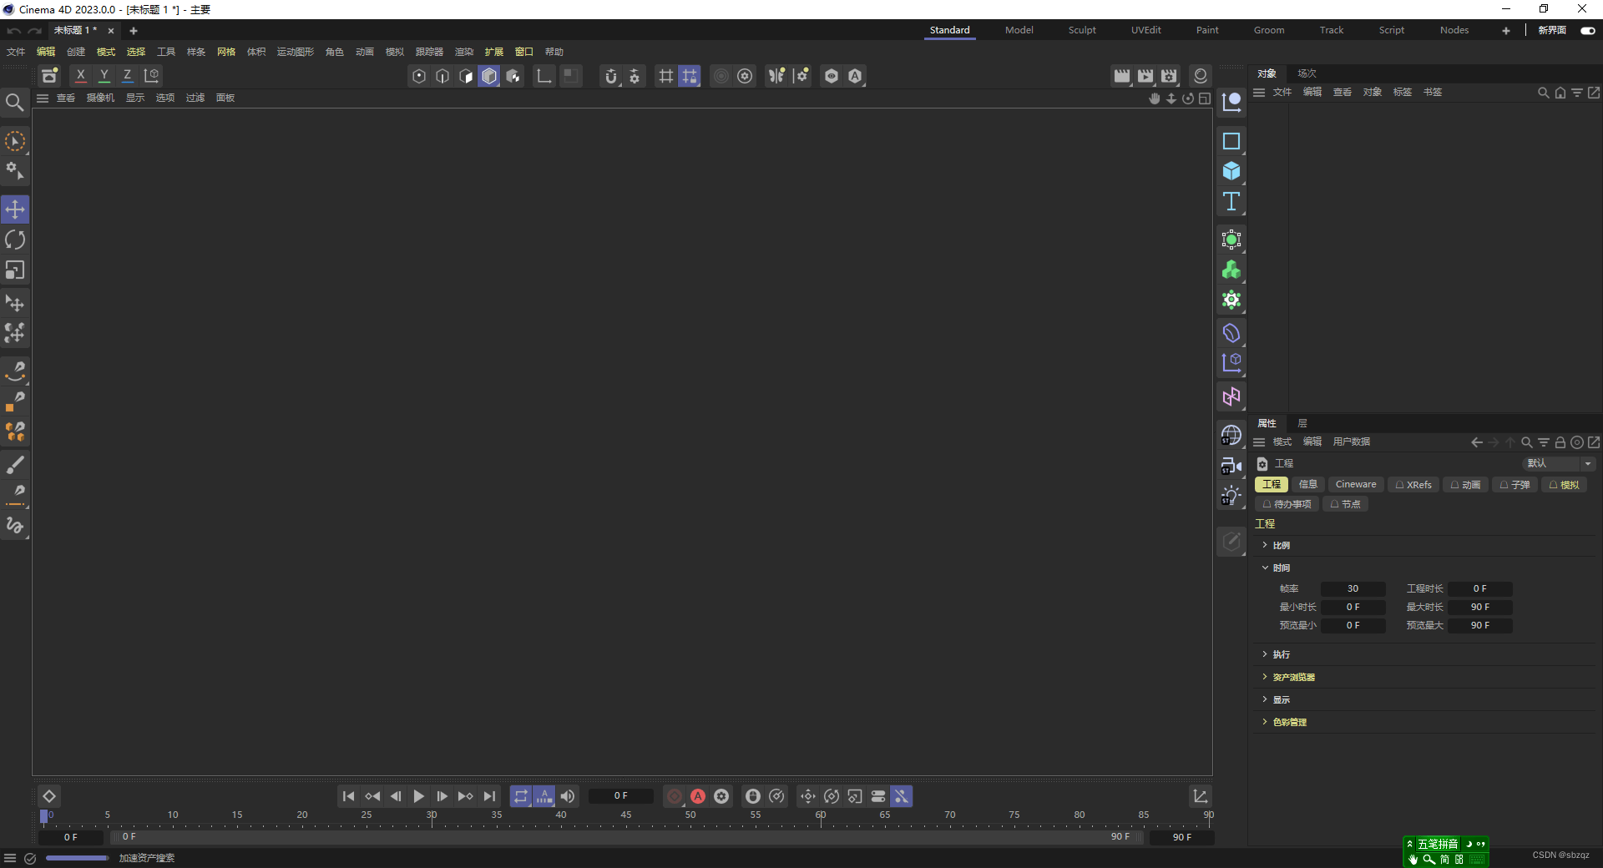Select the Move tool in left toolbar
Screen dimensions: 1603x868
click(15, 209)
